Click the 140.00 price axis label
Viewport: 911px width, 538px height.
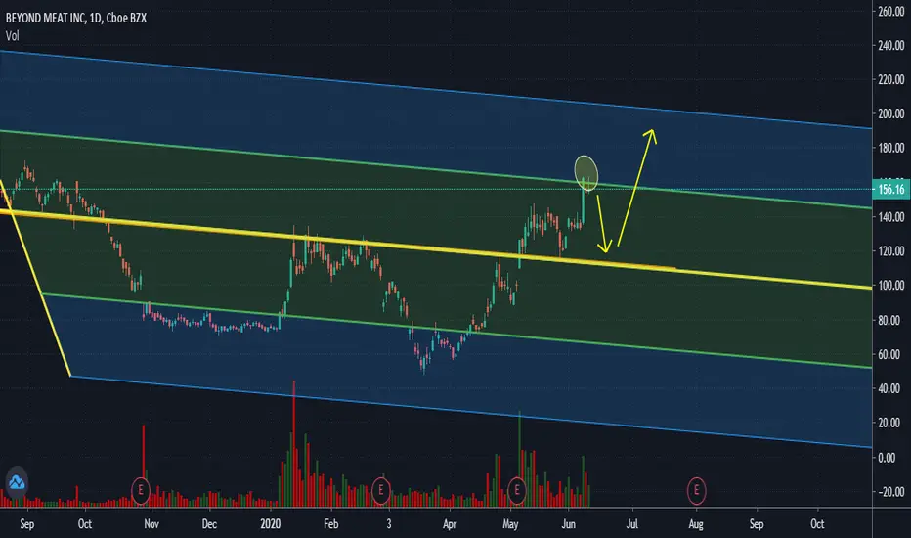click(x=891, y=217)
